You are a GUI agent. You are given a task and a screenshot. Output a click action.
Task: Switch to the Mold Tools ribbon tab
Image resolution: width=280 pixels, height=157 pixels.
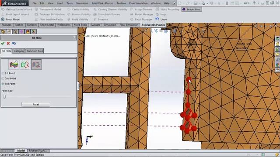[80, 25]
